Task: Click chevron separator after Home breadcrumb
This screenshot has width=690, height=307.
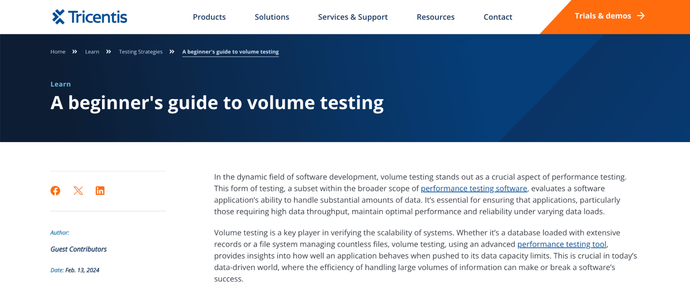Action: click(75, 52)
